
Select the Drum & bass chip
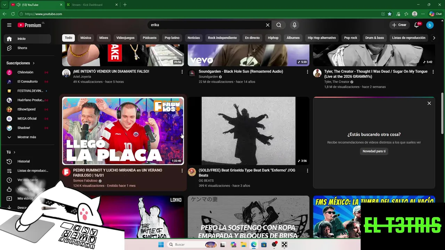coord(374,38)
